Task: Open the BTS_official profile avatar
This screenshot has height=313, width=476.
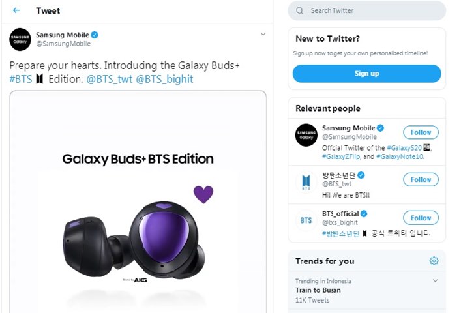Action: tap(306, 220)
